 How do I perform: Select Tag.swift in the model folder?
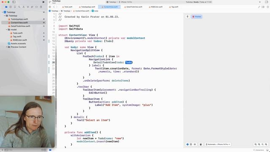(x=17, y=37)
